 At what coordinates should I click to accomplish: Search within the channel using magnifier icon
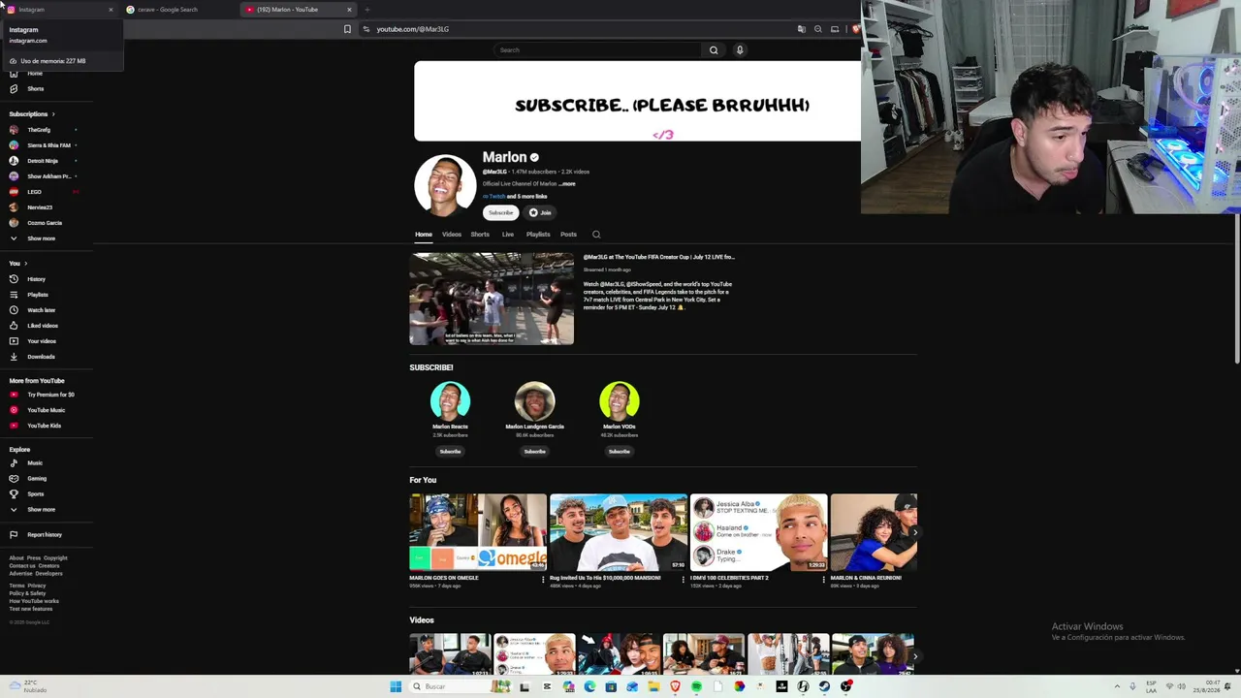596,235
